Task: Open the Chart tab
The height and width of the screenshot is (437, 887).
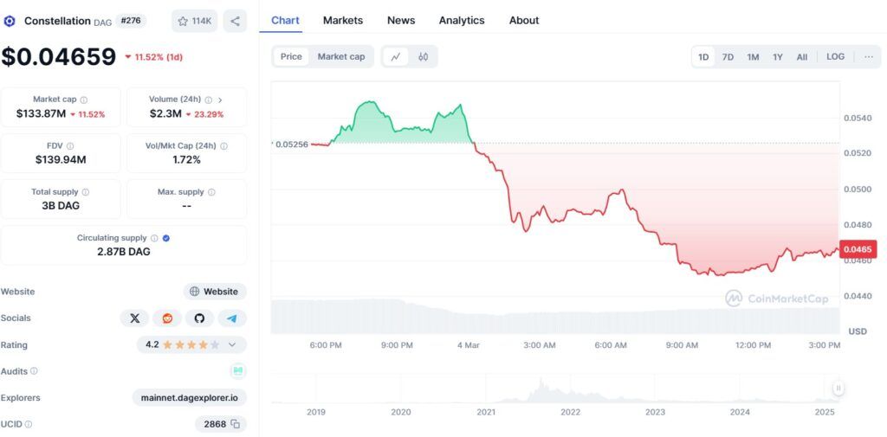Action: 286,21
